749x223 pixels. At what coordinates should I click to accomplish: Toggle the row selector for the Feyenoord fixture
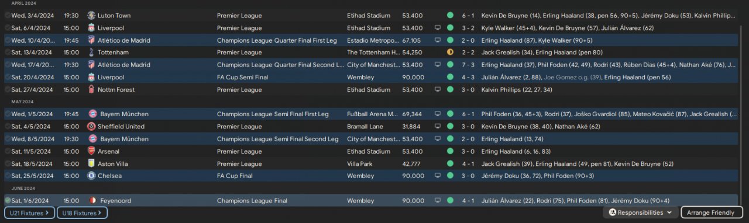[7, 201]
